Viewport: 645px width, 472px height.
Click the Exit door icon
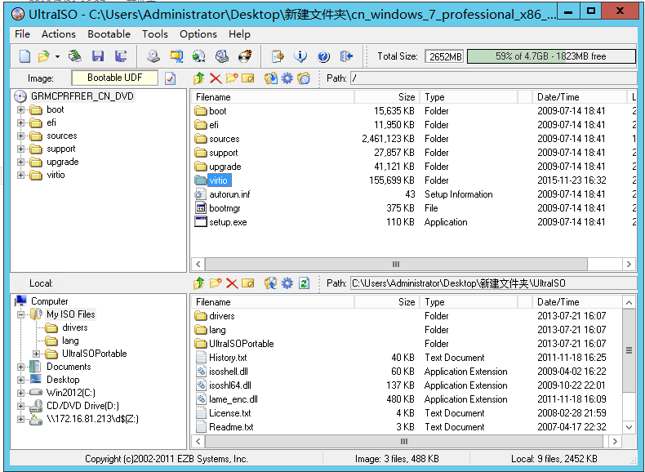(346, 56)
